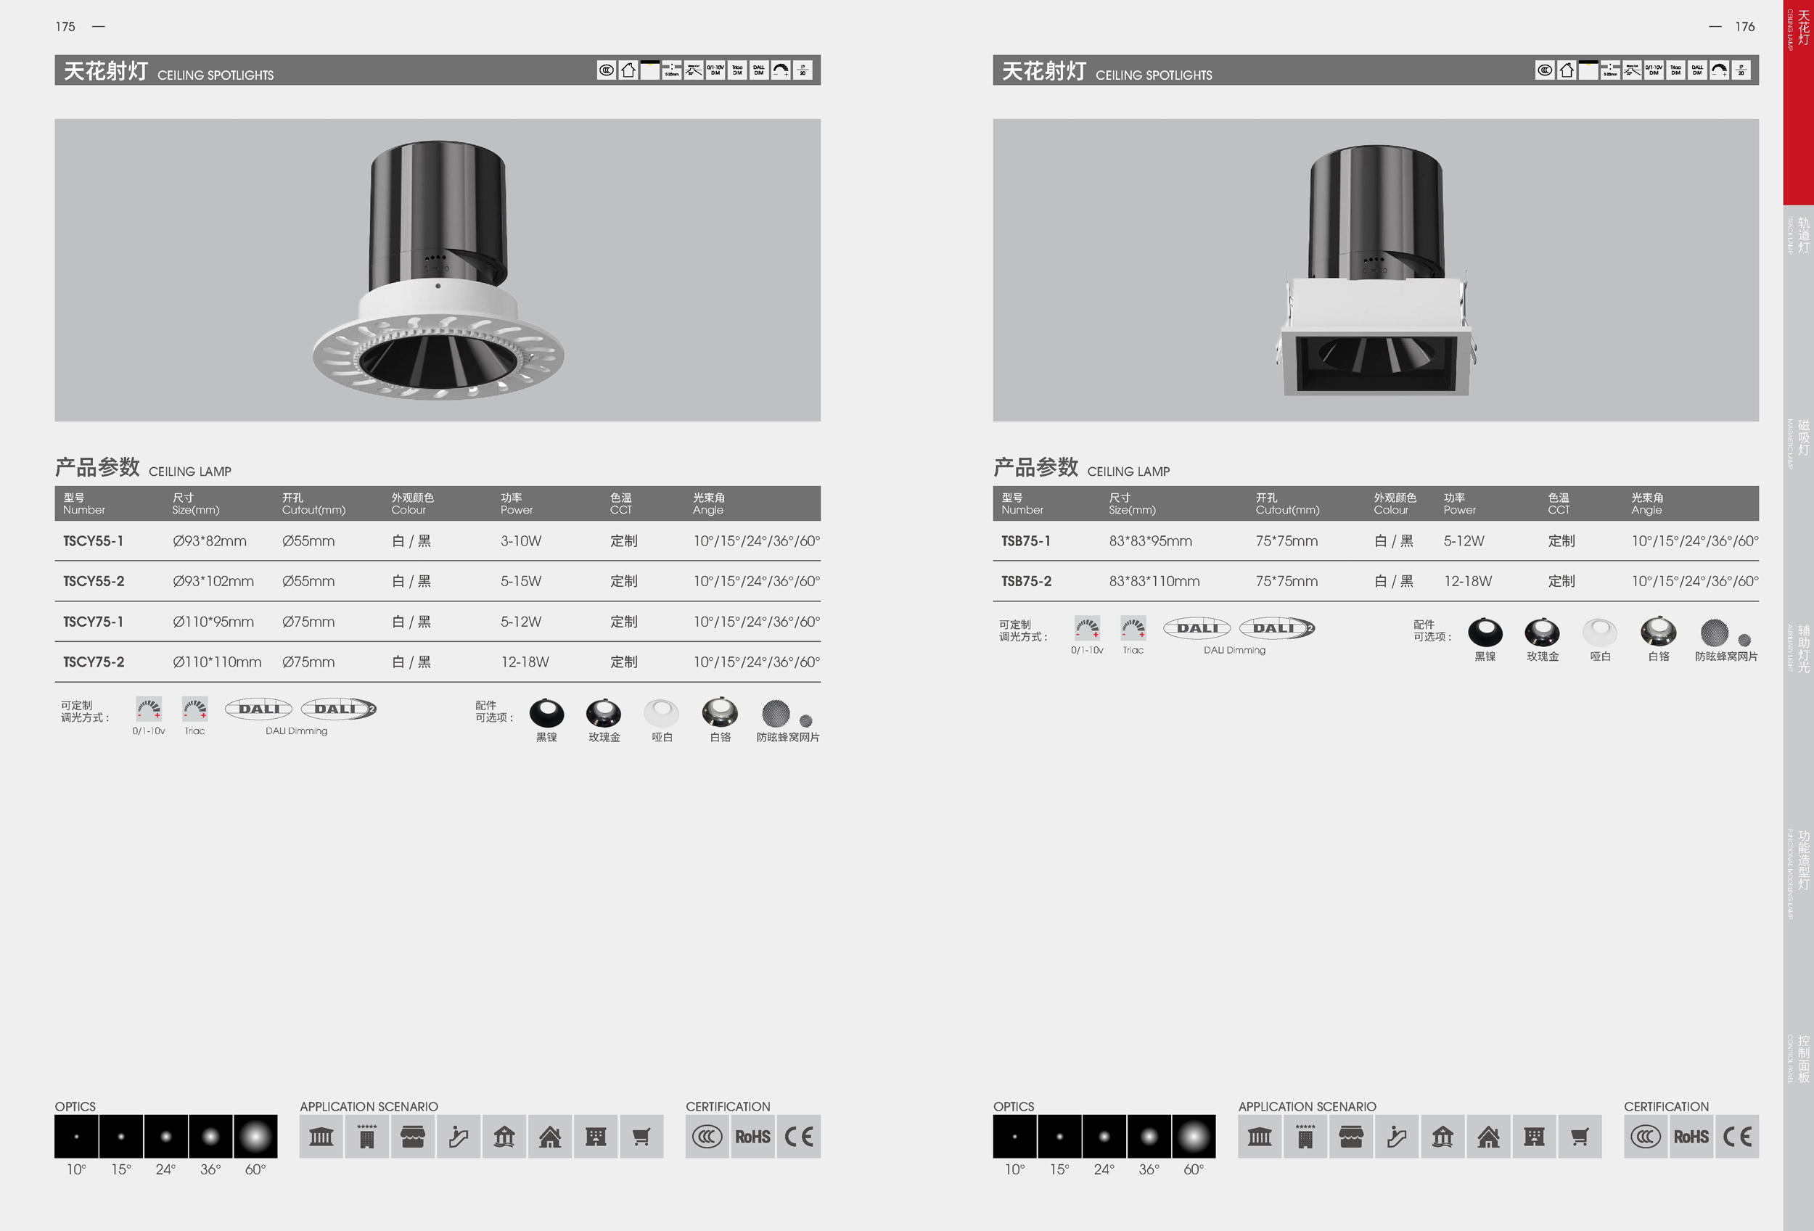Click the TSB75-2 model number in table
The image size is (1814, 1231).
[x=1026, y=581]
